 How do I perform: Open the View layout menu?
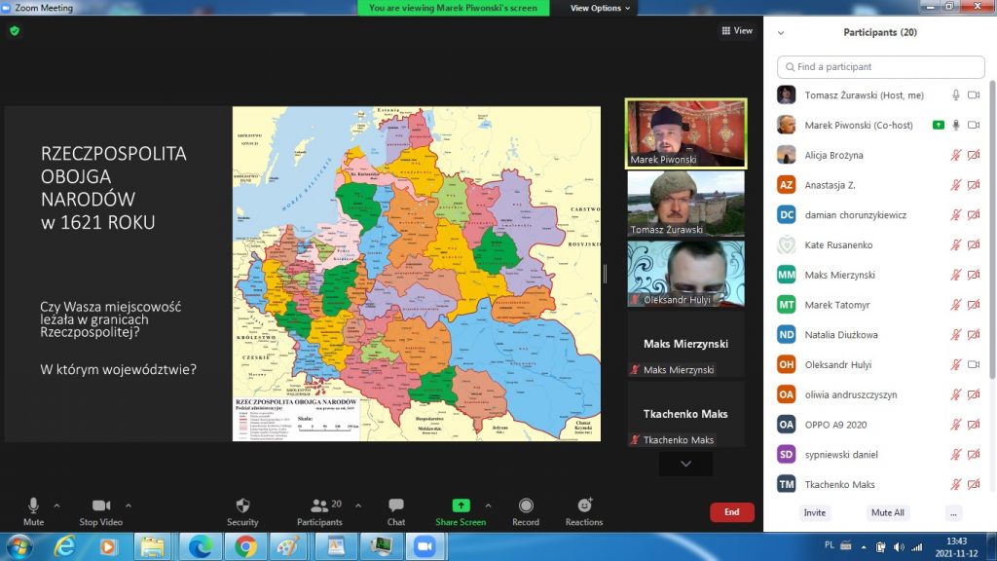point(737,31)
